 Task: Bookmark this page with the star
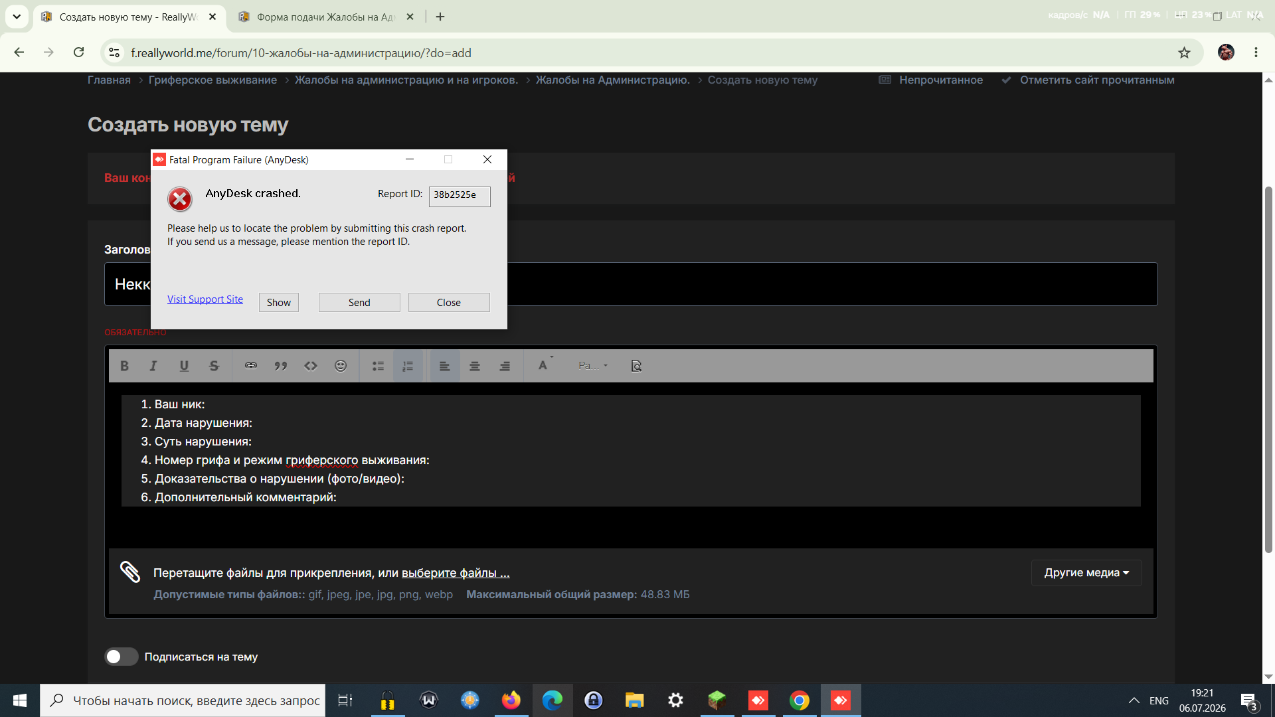click(1184, 52)
